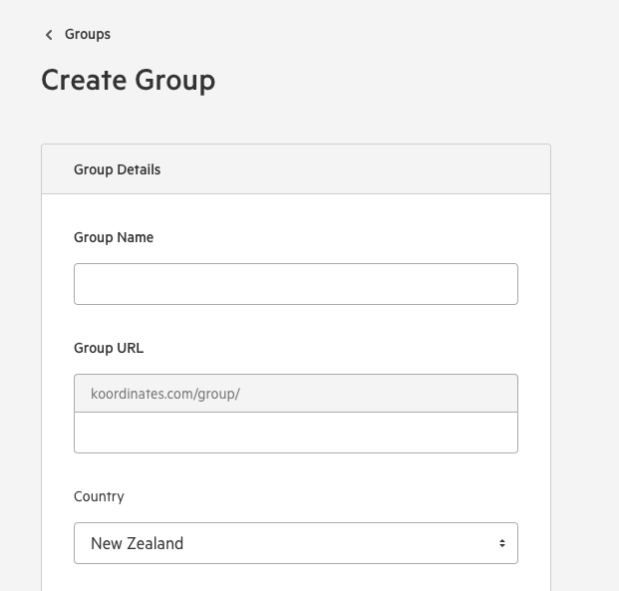Expand the country list showing New Zealand
The width and height of the screenshot is (619, 591).
point(296,543)
